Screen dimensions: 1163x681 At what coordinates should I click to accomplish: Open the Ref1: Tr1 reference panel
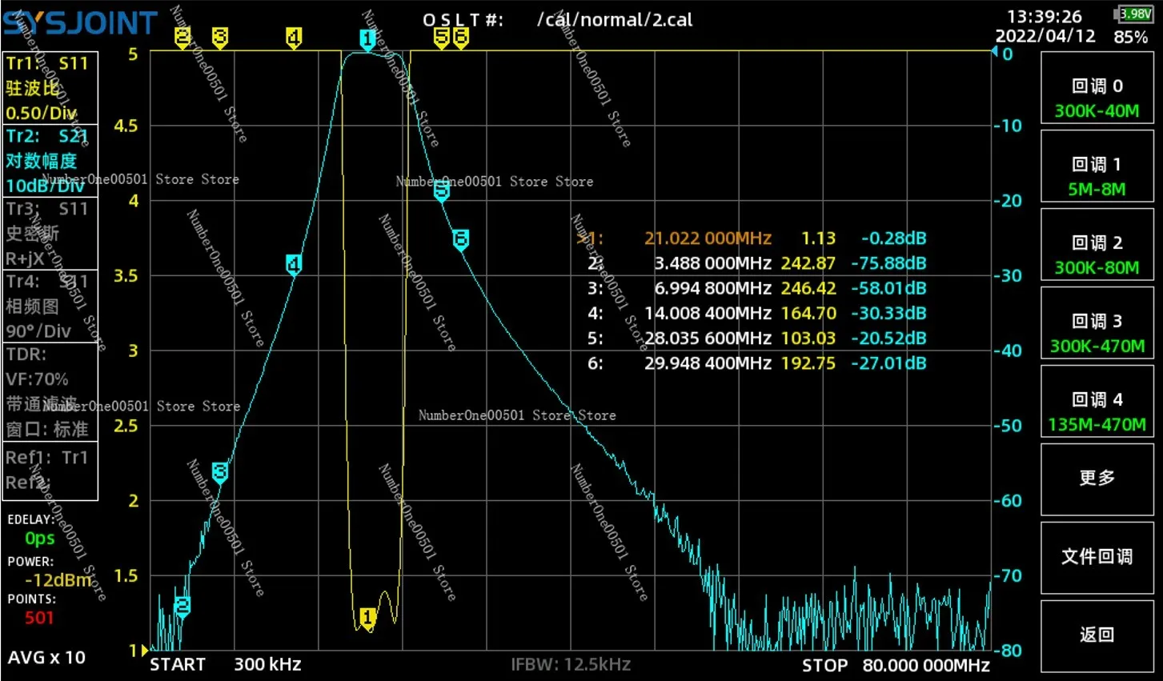[50, 471]
